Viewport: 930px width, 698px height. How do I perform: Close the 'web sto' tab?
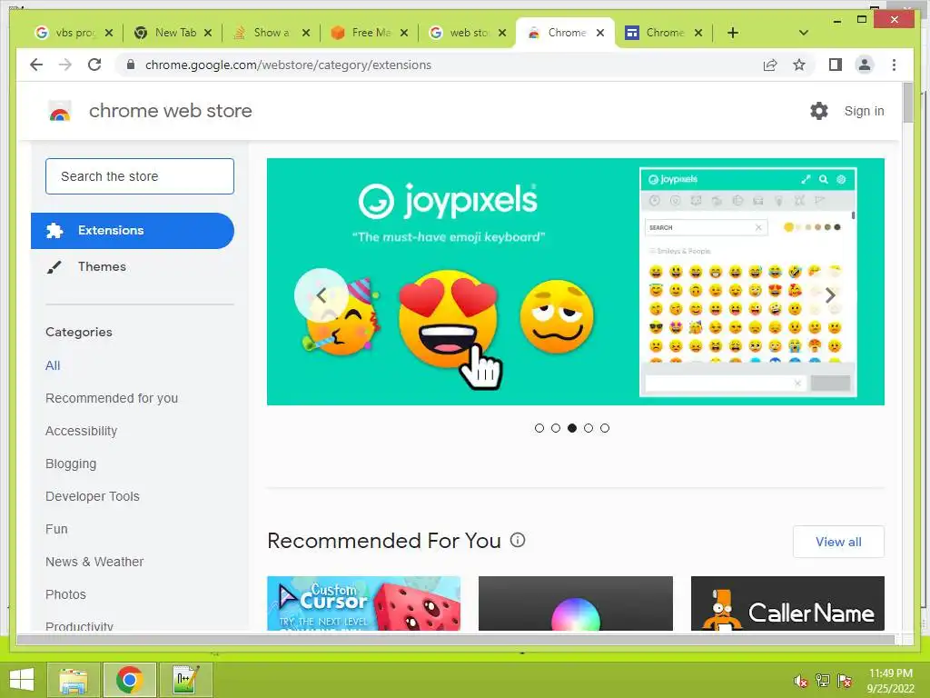click(502, 34)
